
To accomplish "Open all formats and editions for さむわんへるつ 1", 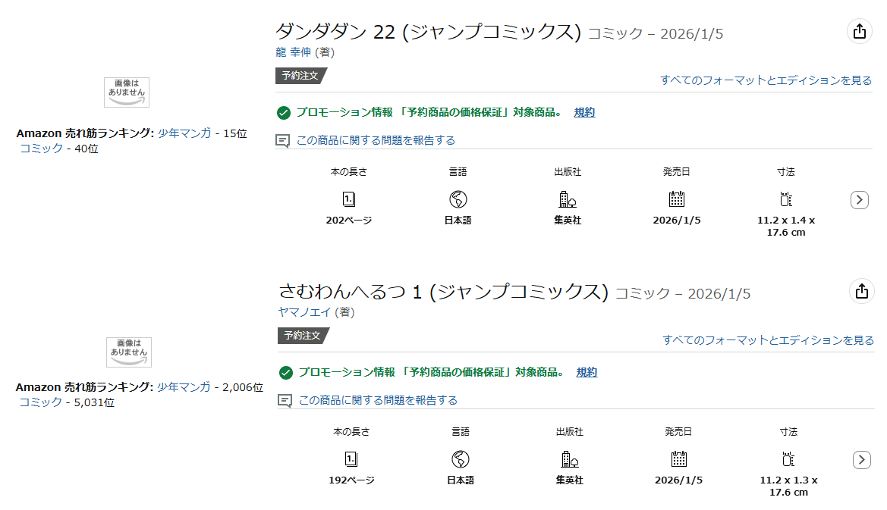I will 768,340.
